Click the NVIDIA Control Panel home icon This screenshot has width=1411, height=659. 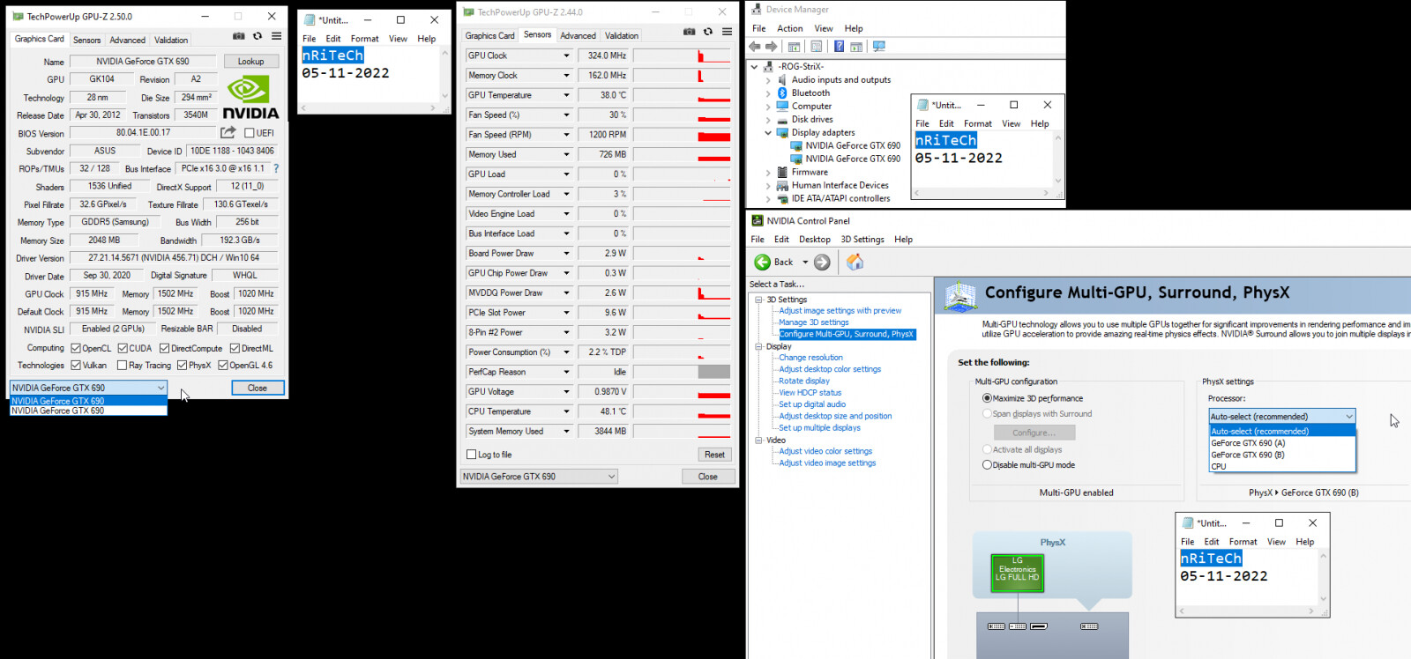tap(855, 262)
